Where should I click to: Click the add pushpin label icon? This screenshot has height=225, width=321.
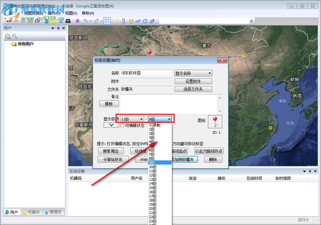point(131,21)
